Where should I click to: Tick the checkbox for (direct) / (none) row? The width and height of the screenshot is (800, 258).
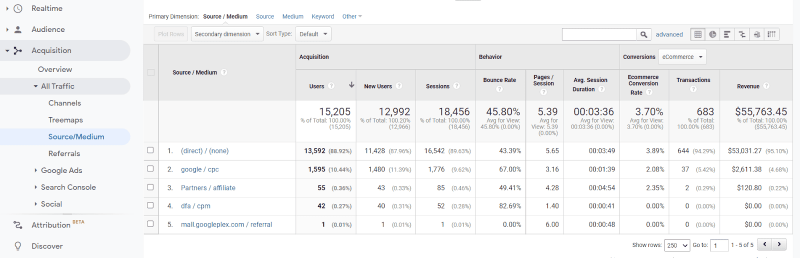[150, 150]
